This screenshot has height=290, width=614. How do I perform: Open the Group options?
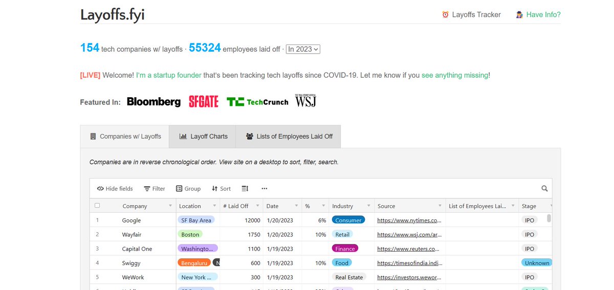pos(188,189)
